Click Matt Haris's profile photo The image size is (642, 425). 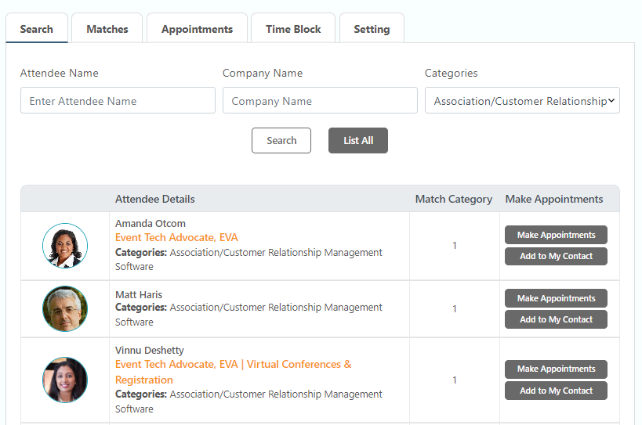[x=65, y=308]
